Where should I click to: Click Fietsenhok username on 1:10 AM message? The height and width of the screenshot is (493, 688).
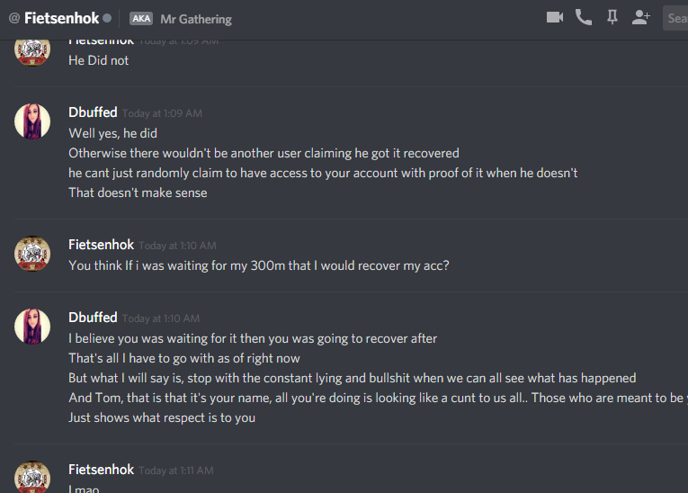pos(101,245)
